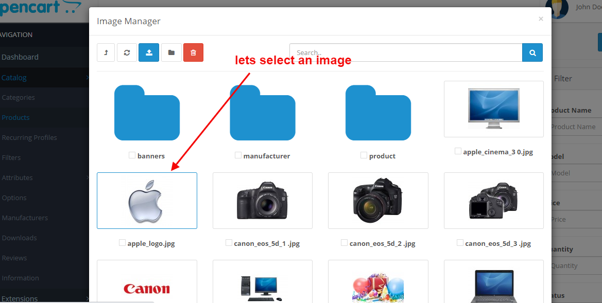Select the Apple logo image thumbnail
The height and width of the screenshot is (303, 602).
click(x=147, y=201)
